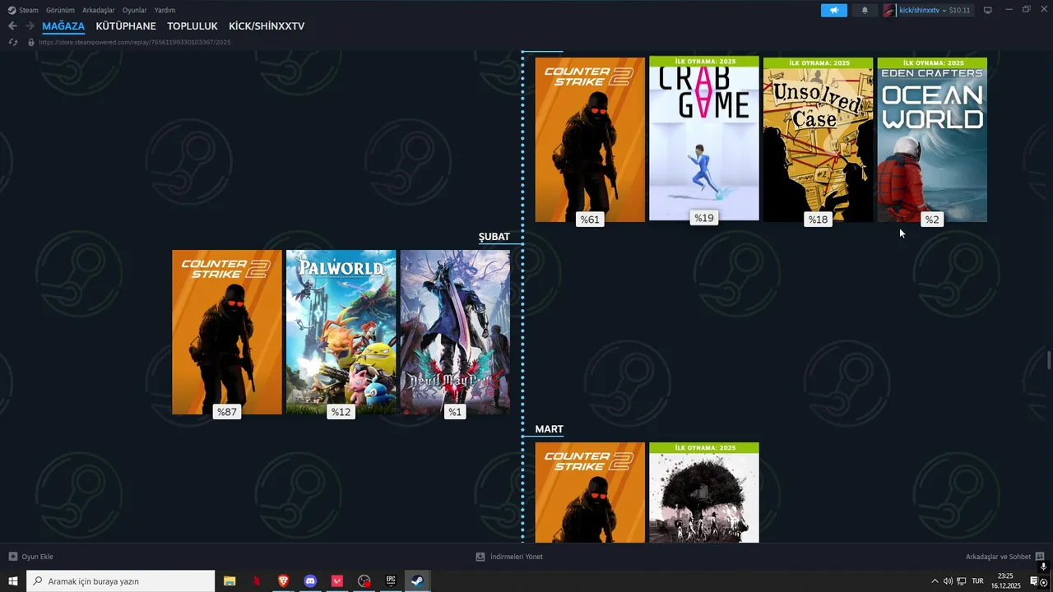This screenshot has width=1053, height=592.
Task: Open the KİCK/SHİNXXTV profile tab
Action: point(267,26)
